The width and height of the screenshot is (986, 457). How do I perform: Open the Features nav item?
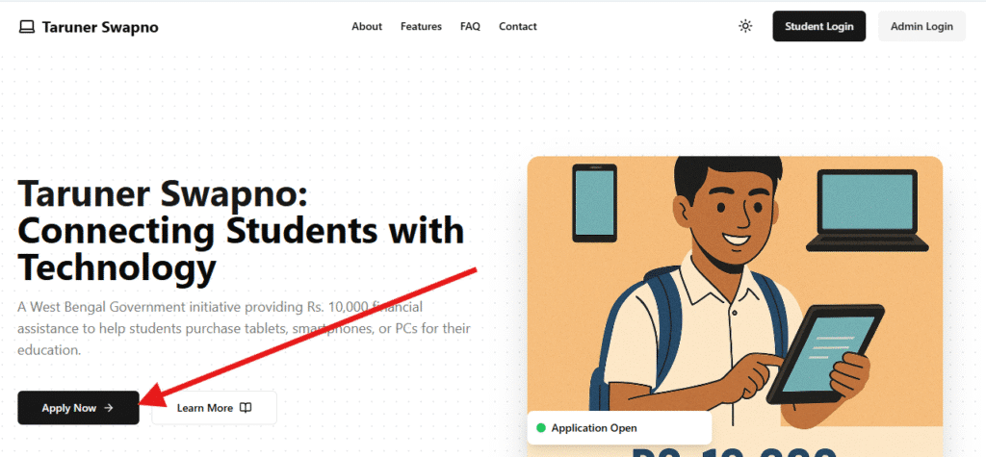pyautogui.click(x=421, y=27)
